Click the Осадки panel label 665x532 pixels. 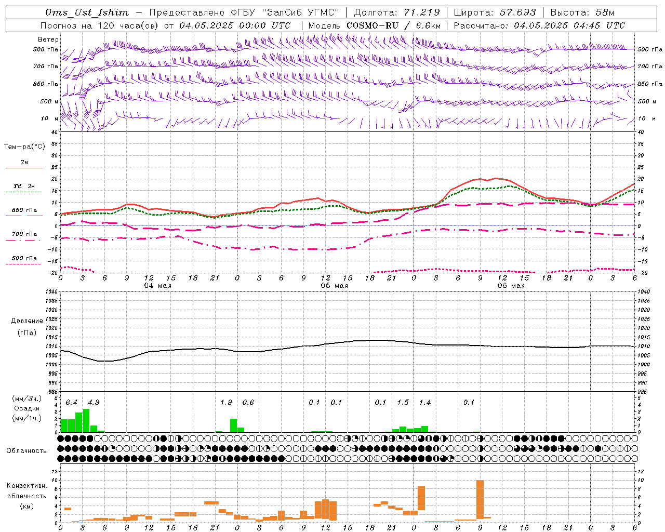pyautogui.click(x=26, y=408)
